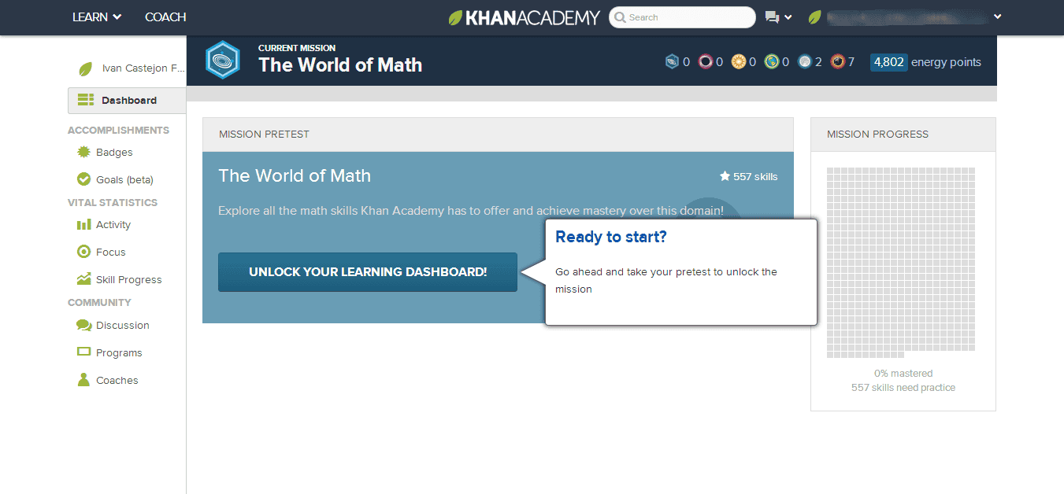Click the Moon badge icon showing 2
Screen dimensions: 1064x494
click(x=806, y=61)
